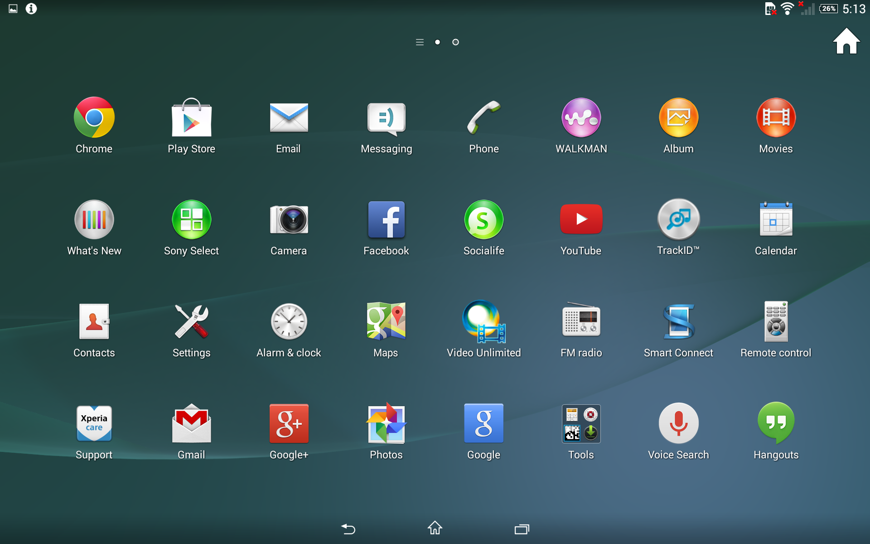Switch to the second app page

(455, 42)
